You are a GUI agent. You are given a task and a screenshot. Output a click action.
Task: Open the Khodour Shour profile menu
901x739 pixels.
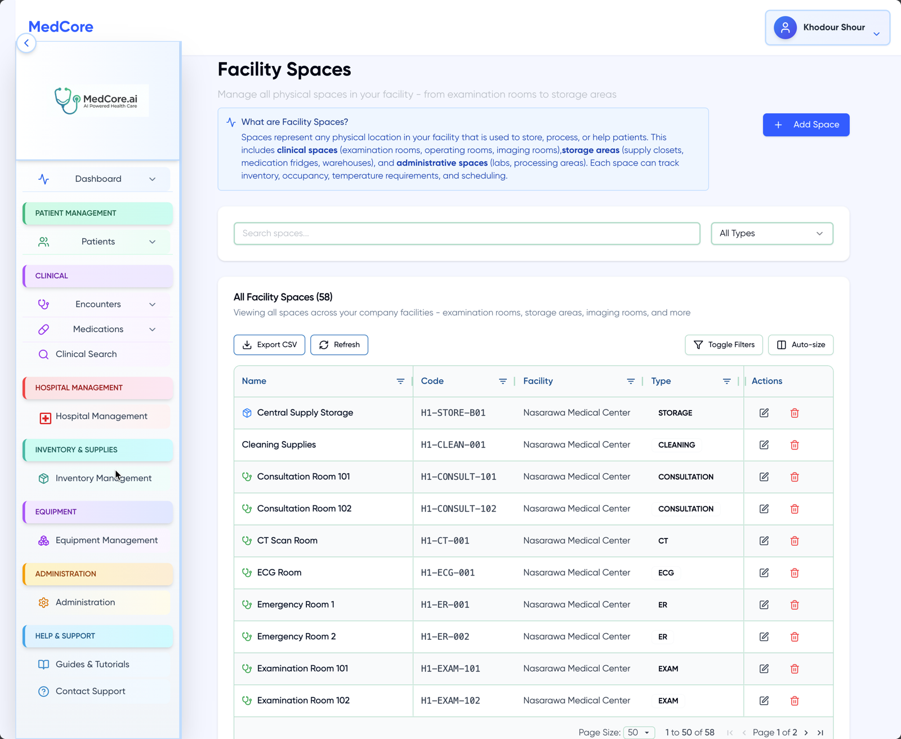pos(827,27)
